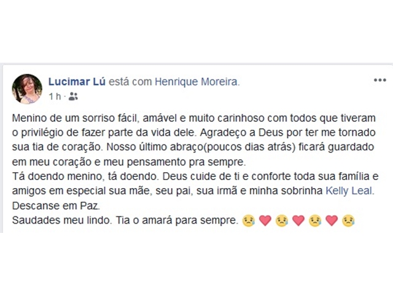Click the first red heart emoji
Viewport: 393px width, 295px height.
click(265, 221)
